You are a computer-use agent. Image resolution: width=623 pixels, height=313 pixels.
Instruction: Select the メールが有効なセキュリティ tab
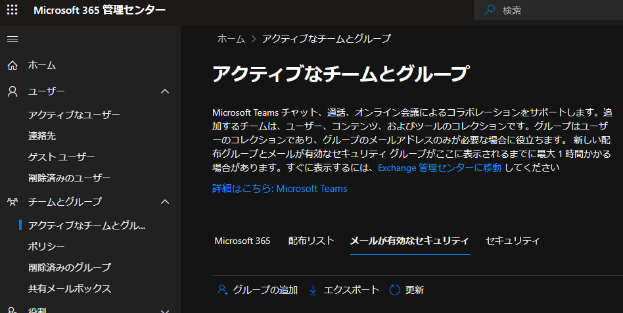pyautogui.click(x=409, y=241)
